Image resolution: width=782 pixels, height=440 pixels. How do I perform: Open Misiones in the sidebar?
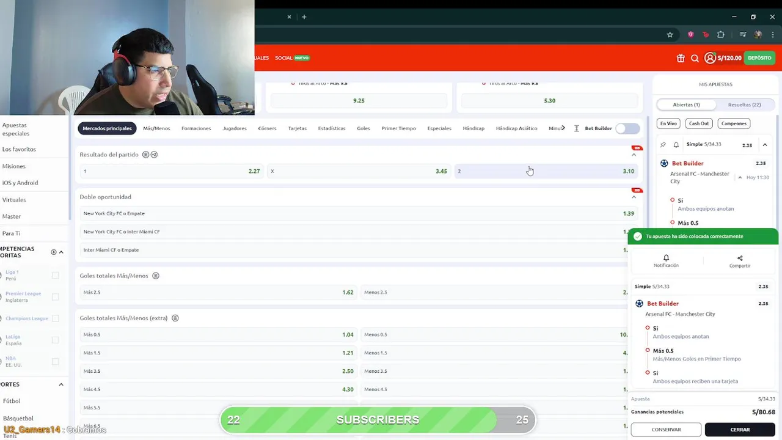[x=14, y=166]
